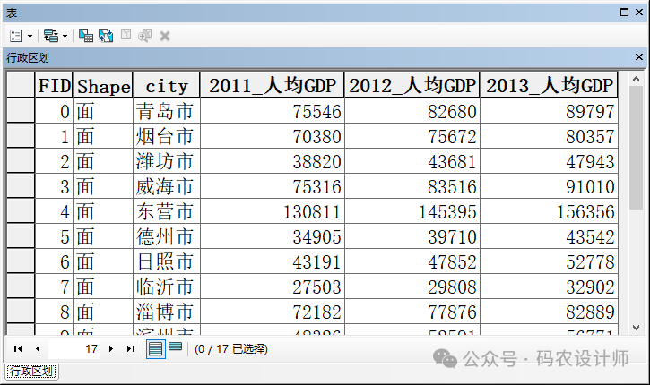
Task: Go to the previous record
Action: pos(38,348)
